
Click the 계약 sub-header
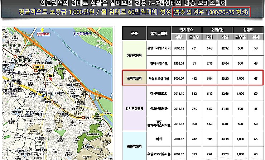[x=225, y=37]
